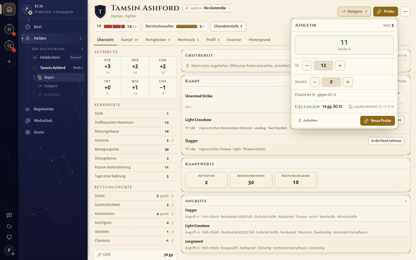Decrease the Situativ modifier with minus
Viewport: 416px width, 260px height.
click(315, 82)
